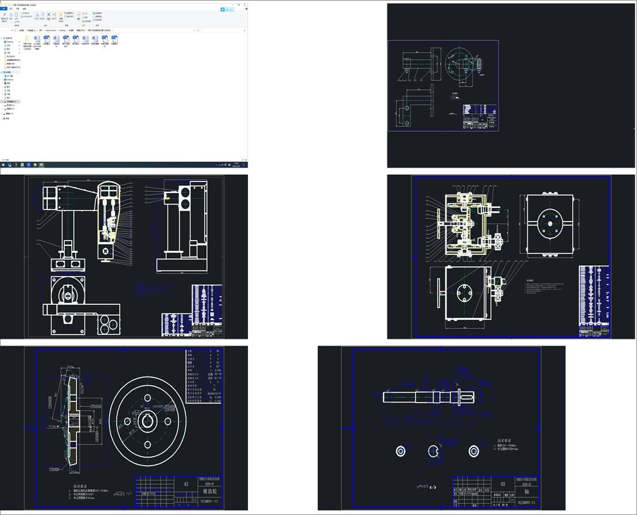
Task: Click the Paste icon in the ribbon
Action: (17, 14)
